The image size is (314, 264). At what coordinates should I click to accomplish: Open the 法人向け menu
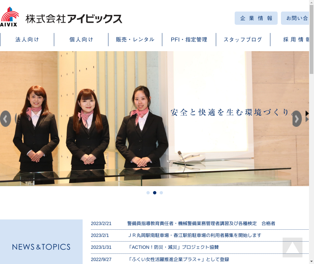pyautogui.click(x=27, y=40)
